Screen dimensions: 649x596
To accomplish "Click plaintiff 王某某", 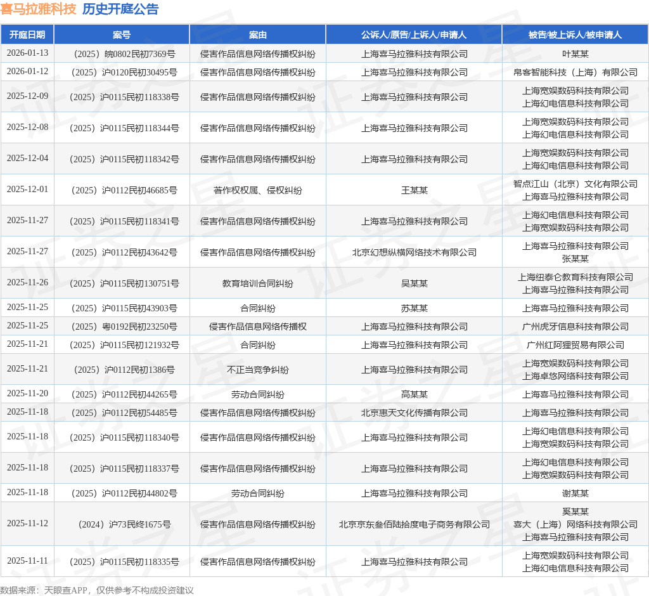I will click(414, 190).
